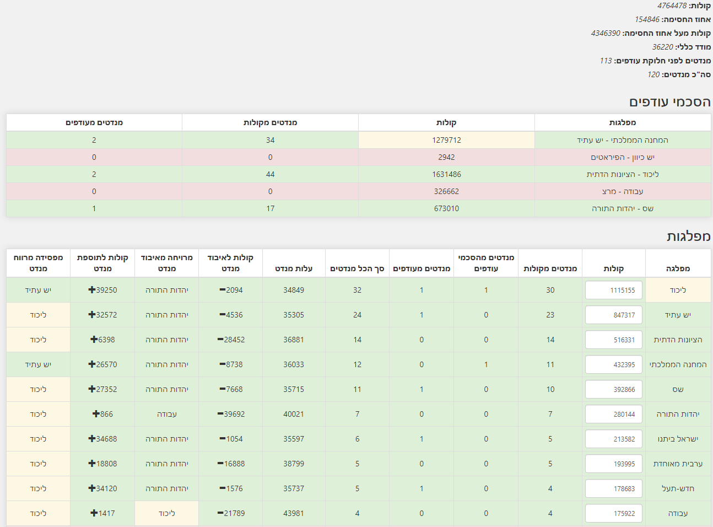
Task: Click the 'יש כיוון - הפיראטים' agreement cell
Action: (623, 157)
